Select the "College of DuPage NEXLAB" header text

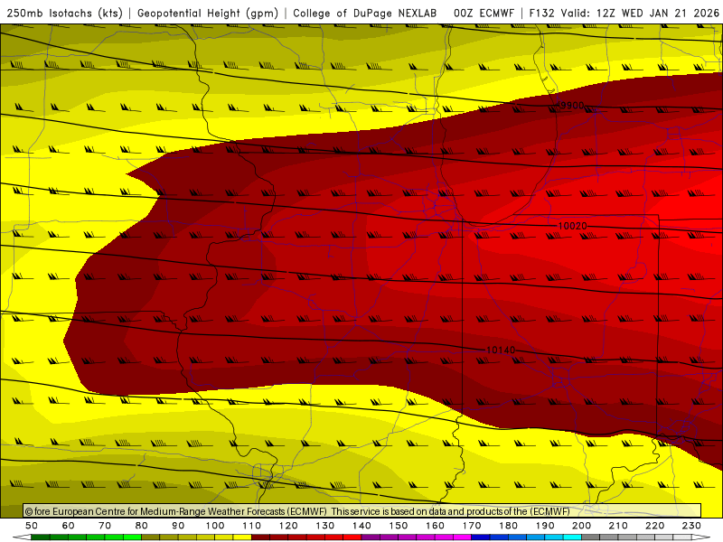365,13
